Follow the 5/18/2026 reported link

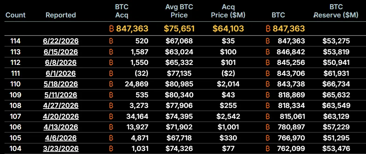click(61, 84)
